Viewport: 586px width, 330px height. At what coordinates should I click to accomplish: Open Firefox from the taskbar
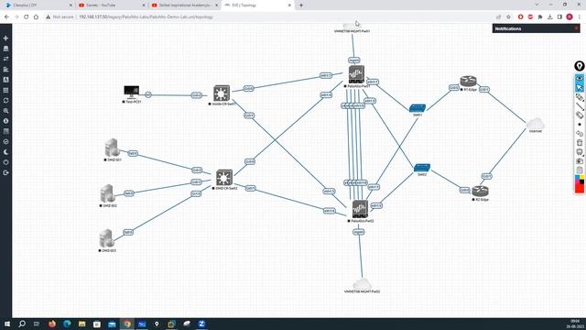[x=52, y=324]
